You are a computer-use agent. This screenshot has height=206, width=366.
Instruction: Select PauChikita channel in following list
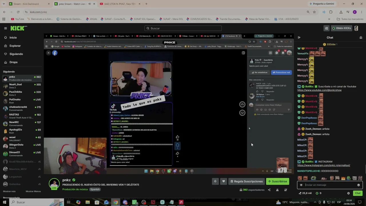pyautogui.click(x=22, y=93)
